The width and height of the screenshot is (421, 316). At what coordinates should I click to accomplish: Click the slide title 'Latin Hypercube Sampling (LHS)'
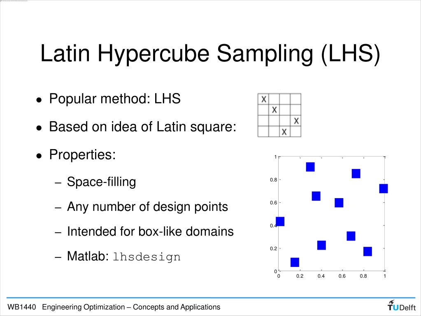(210, 54)
